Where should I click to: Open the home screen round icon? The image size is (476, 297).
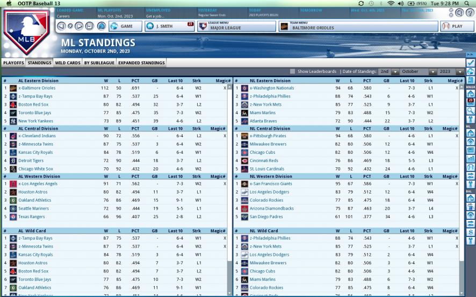[x=102, y=26]
